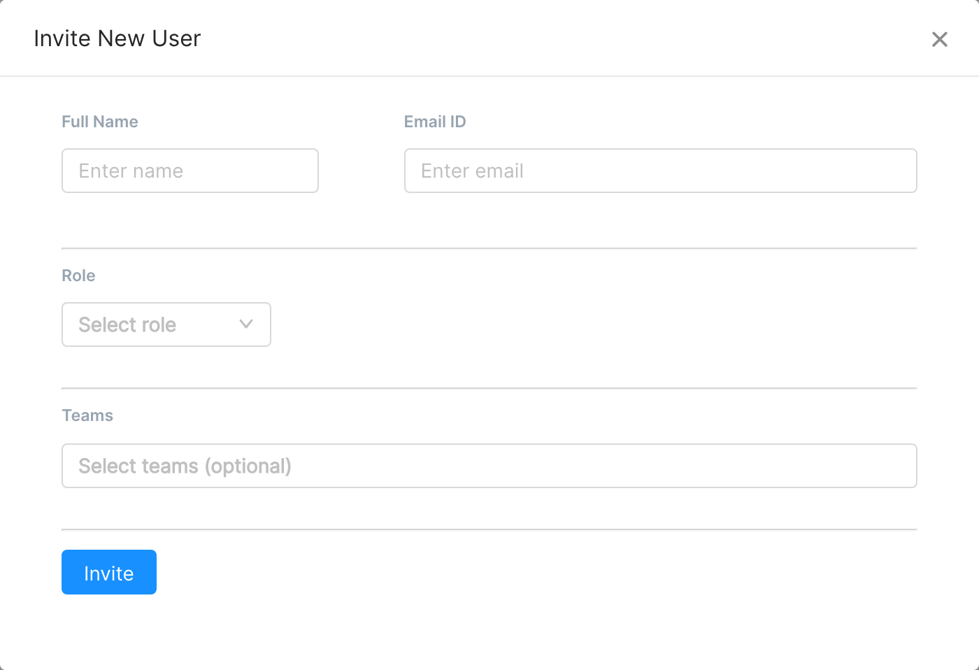Click the Teams label
This screenshot has width=979, height=670.
pyautogui.click(x=87, y=415)
